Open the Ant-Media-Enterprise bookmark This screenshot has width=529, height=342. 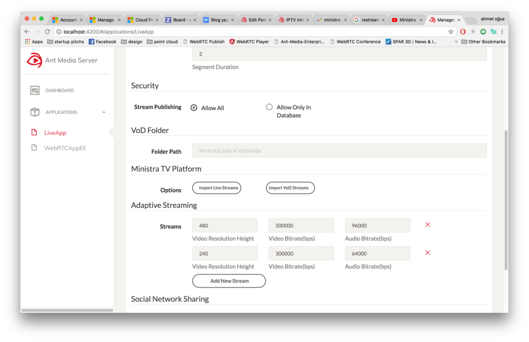point(299,41)
